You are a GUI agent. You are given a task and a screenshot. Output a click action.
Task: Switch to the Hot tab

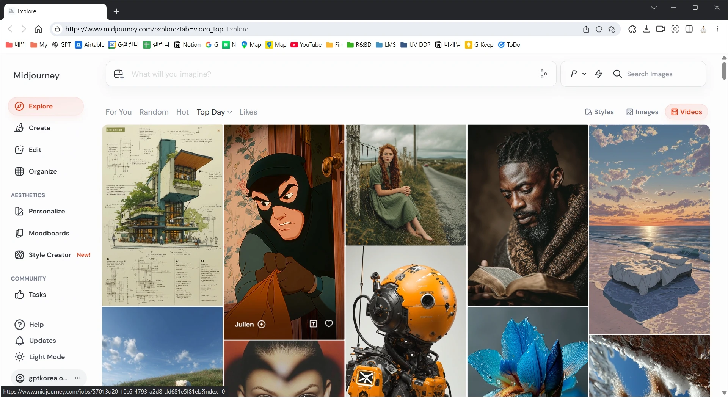[182, 112]
